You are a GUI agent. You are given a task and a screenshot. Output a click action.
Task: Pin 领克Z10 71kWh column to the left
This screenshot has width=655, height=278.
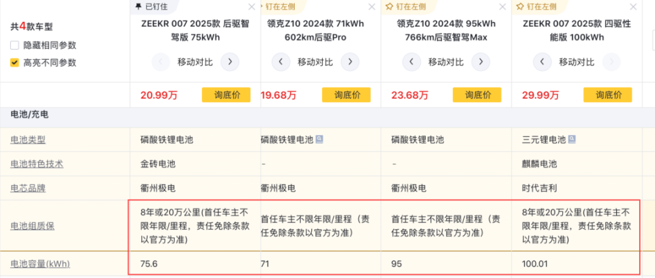[276, 7]
